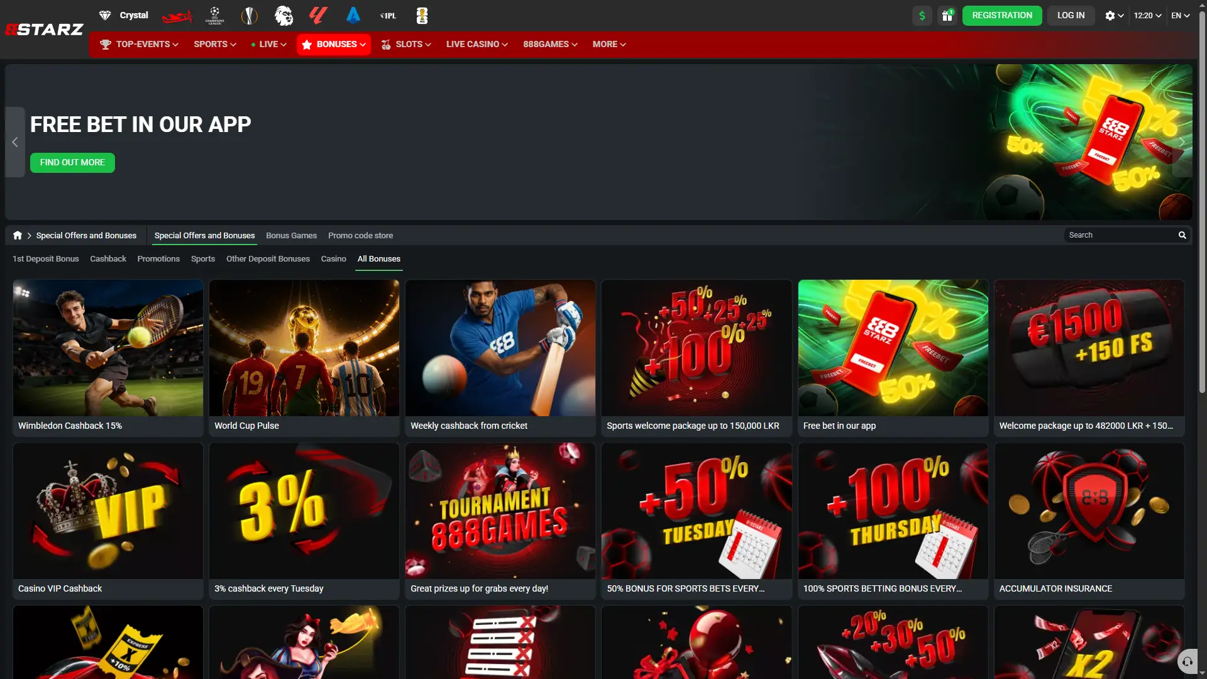Select the All Bonuses filter
This screenshot has height=679, width=1207.
379,259
